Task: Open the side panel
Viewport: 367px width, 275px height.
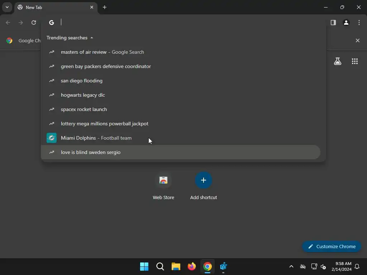Action: (333, 23)
